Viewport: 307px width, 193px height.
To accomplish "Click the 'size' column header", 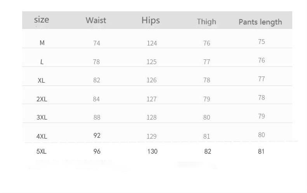I will [42, 20].
